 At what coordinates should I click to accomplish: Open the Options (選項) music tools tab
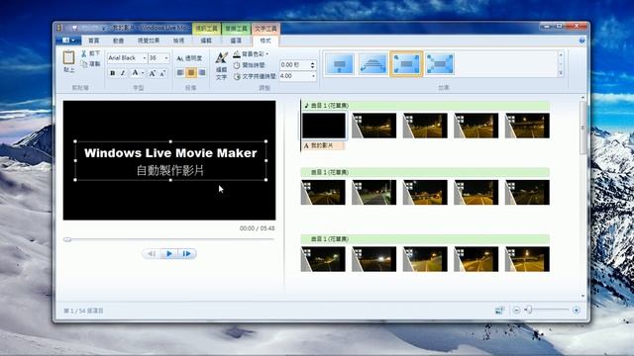pyautogui.click(x=236, y=41)
